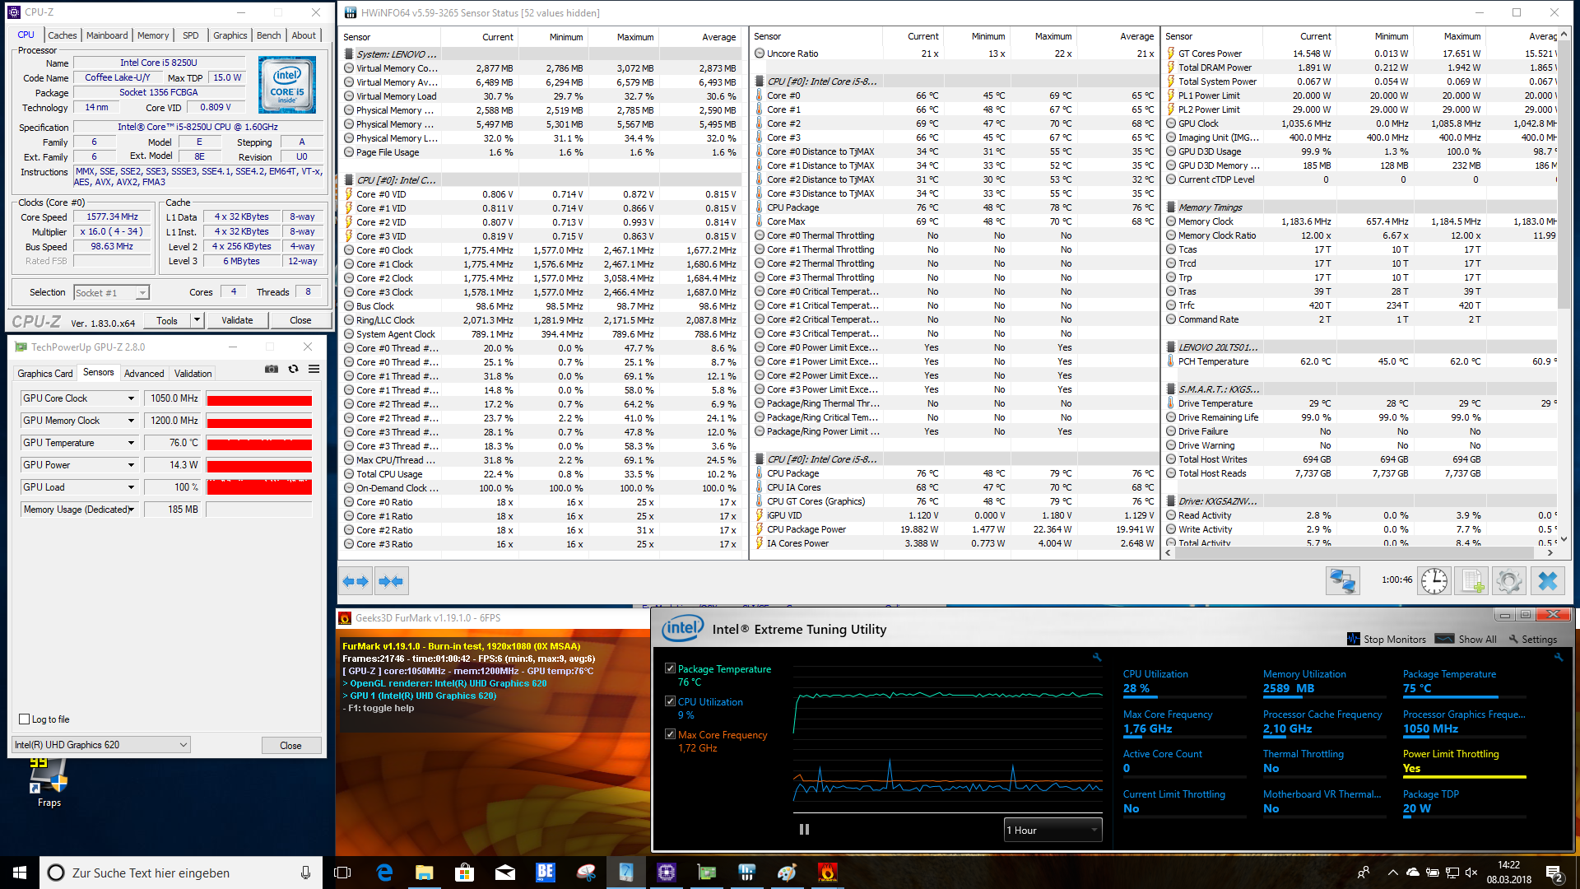Open HWiNFO sensor settings gear icon
The height and width of the screenshot is (889, 1580).
(x=1509, y=581)
